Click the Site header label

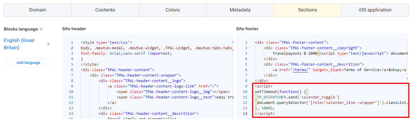click(74, 29)
